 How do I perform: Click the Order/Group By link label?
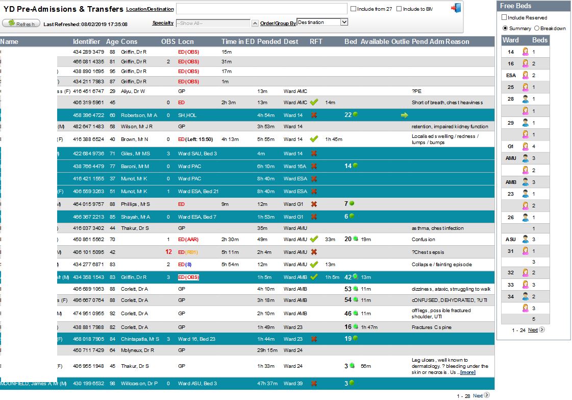(278, 23)
